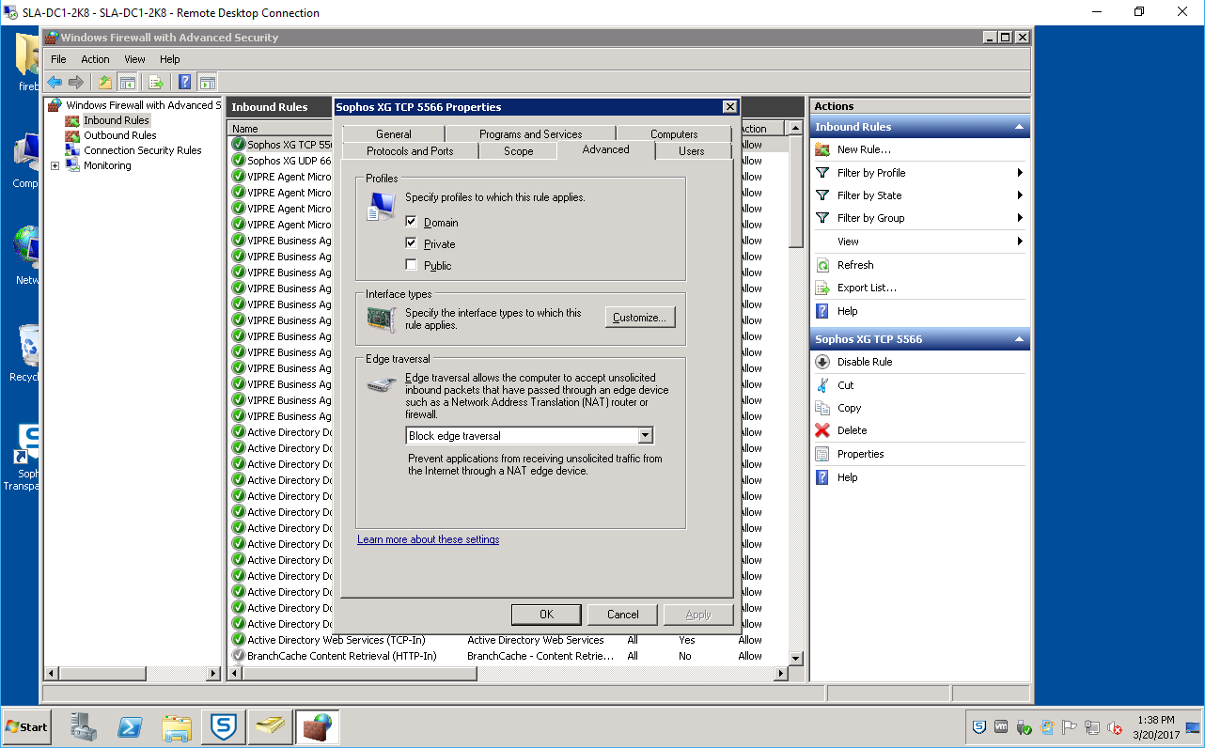Click the Refresh icon in Actions pane
Image resolution: width=1205 pixels, height=748 pixels.
pyautogui.click(x=822, y=265)
